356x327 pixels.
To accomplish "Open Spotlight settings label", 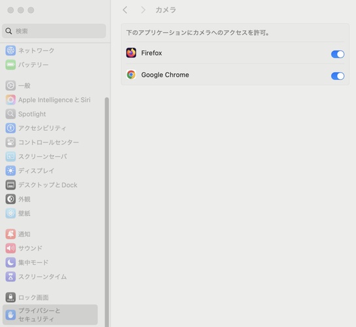I will (x=32, y=114).
